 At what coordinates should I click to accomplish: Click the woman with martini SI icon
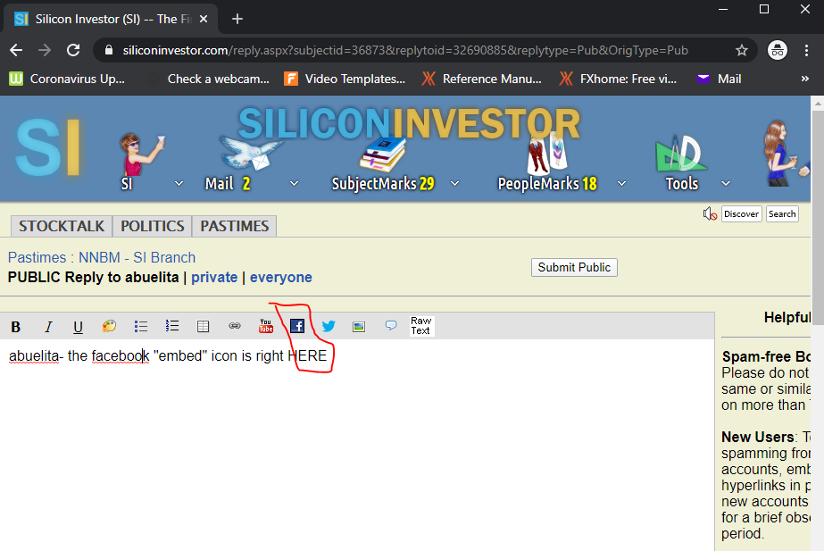[x=141, y=154]
